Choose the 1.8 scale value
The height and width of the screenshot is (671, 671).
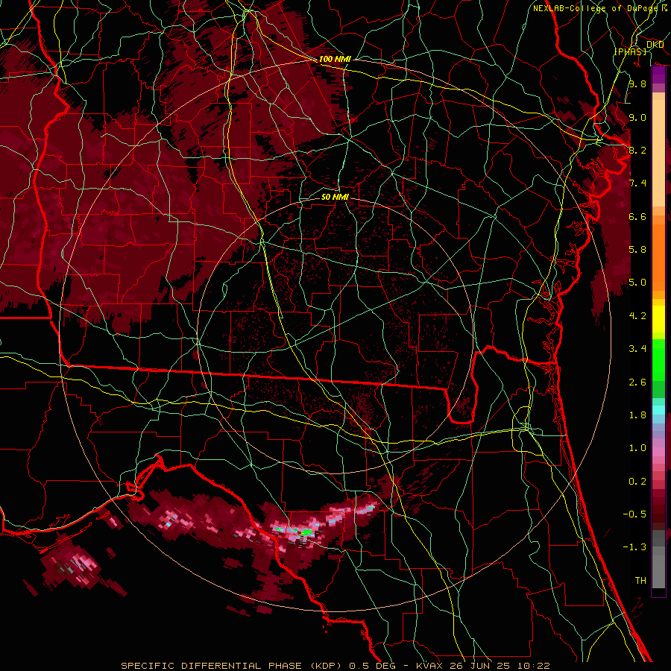click(x=637, y=415)
